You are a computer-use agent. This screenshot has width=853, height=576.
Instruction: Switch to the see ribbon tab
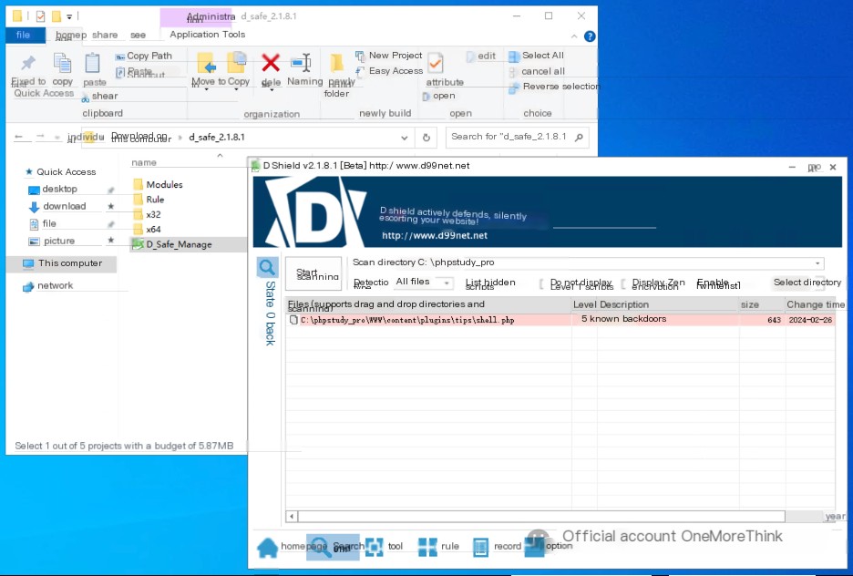[x=139, y=35]
